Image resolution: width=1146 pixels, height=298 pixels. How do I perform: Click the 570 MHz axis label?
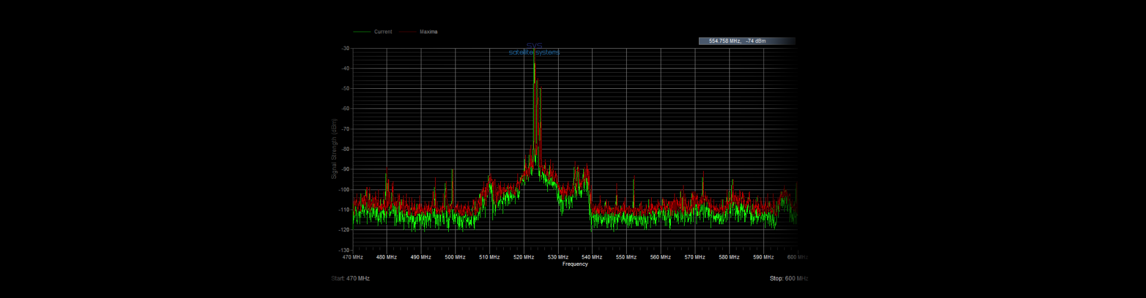coord(695,257)
